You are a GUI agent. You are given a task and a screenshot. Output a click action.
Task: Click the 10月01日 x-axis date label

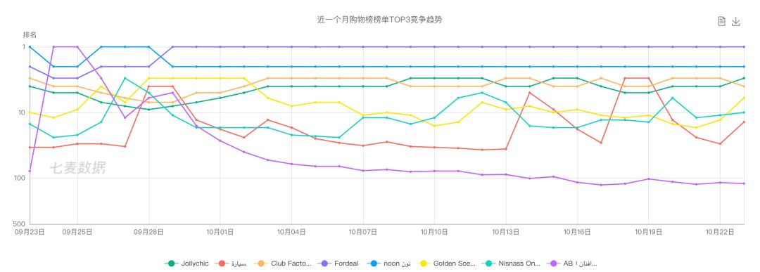(220, 232)
